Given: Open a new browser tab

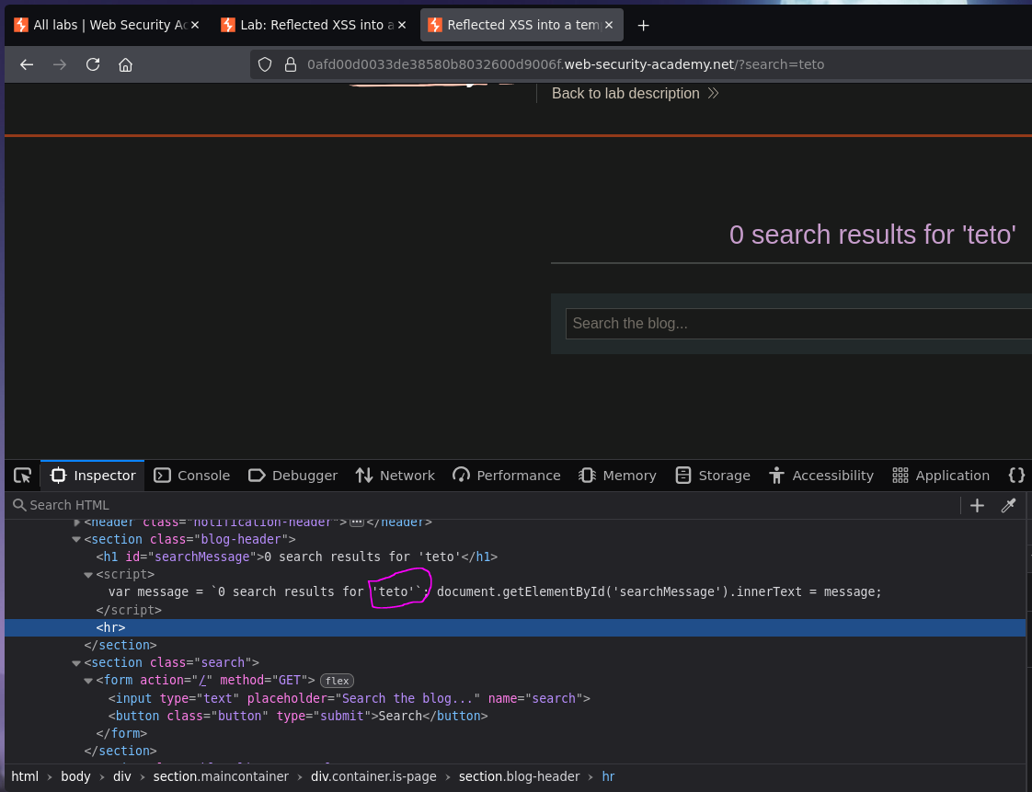Looking at the screenshot, I should pyautogui.click(x=643, y=25).
